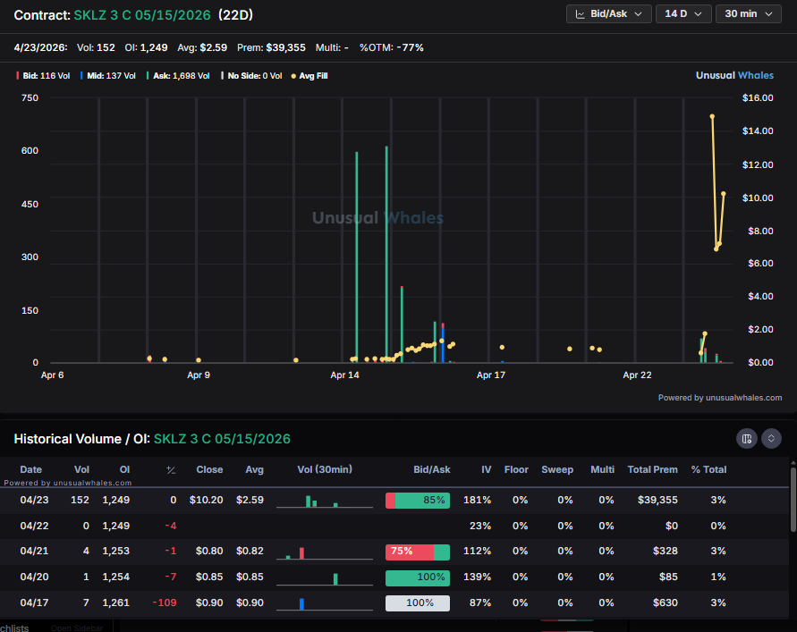797x632 pixels.
Task: Click the Unusual Whales link above the chart
Action: pos(734,75)
